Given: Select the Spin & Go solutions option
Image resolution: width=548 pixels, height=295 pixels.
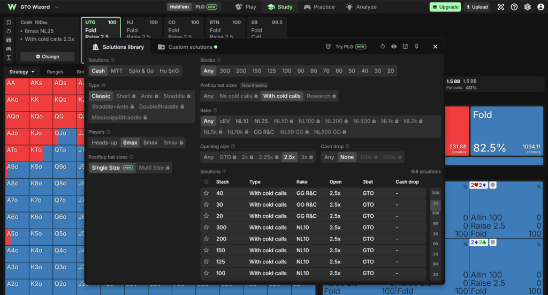Looking at the screenshot, I should (x=141, y=71).
